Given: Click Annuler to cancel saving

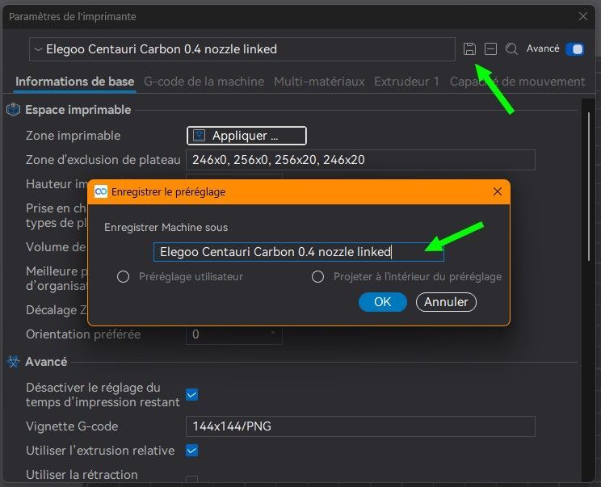Looking at the screenshot, I should coord(446,302).
